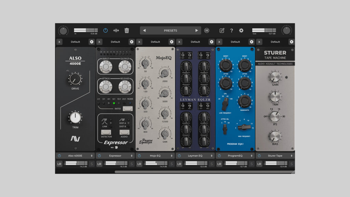Click LR channel button under Leyman EQ

(179, 164)
